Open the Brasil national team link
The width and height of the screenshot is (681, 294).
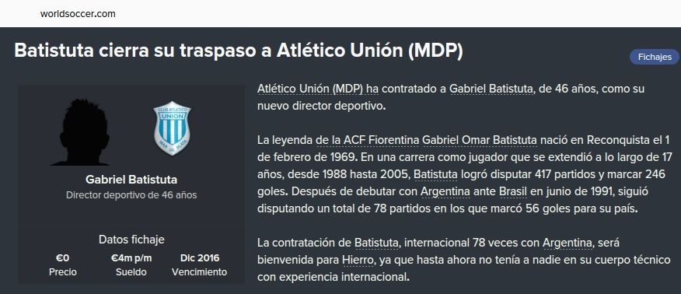click(513, 191)
